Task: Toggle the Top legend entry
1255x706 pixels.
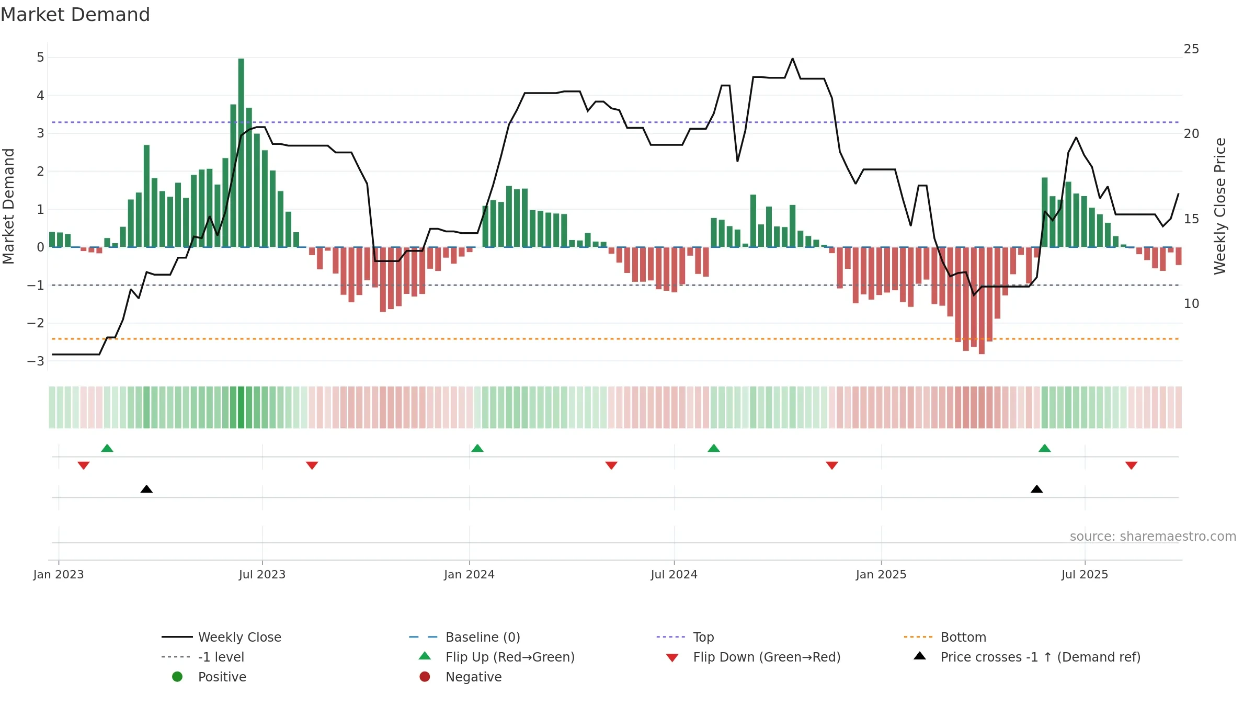Action: pyautogui.click(x=685, y=637)
